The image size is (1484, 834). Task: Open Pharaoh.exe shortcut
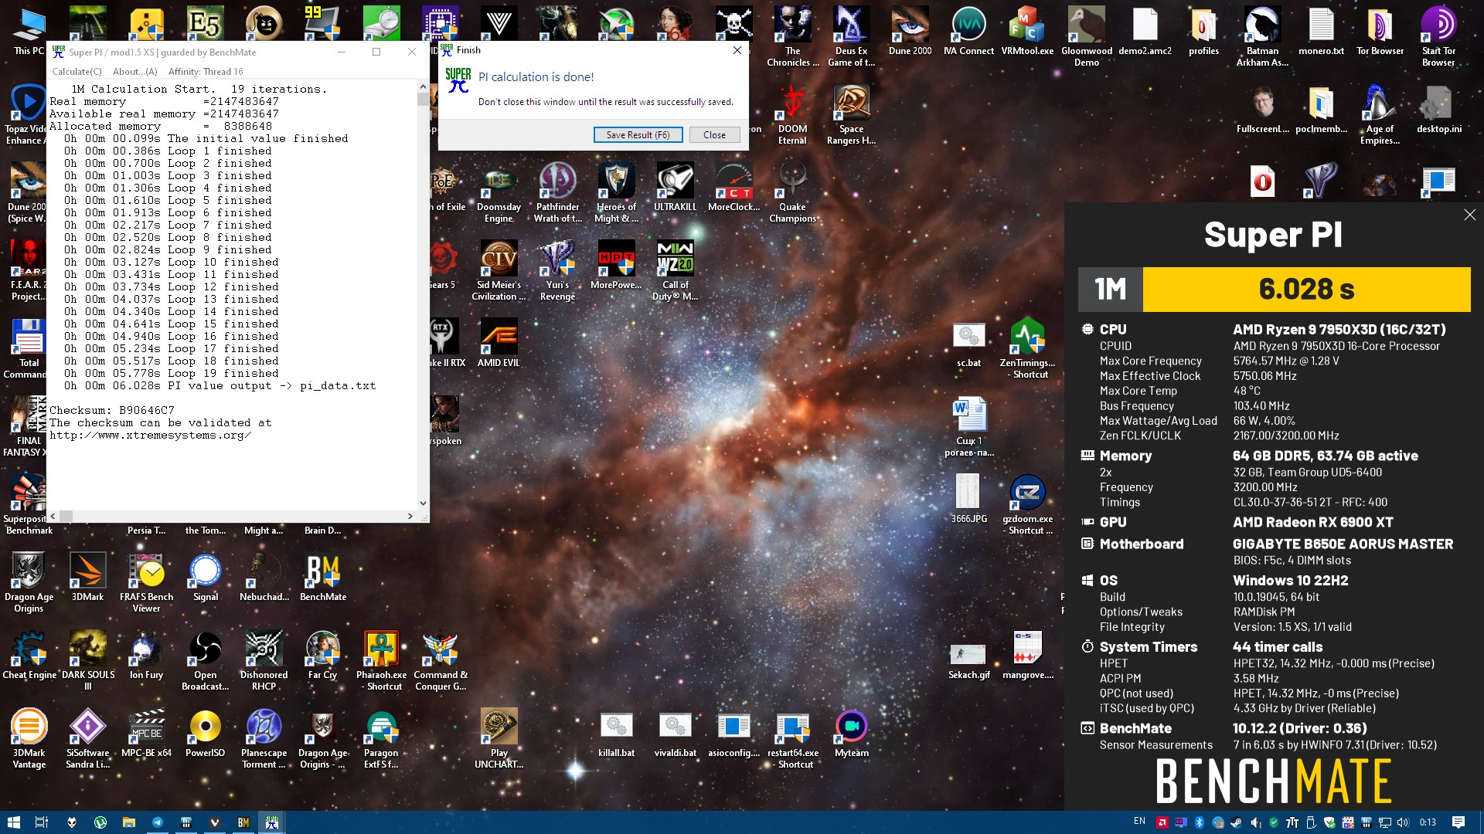coord(382,661)
